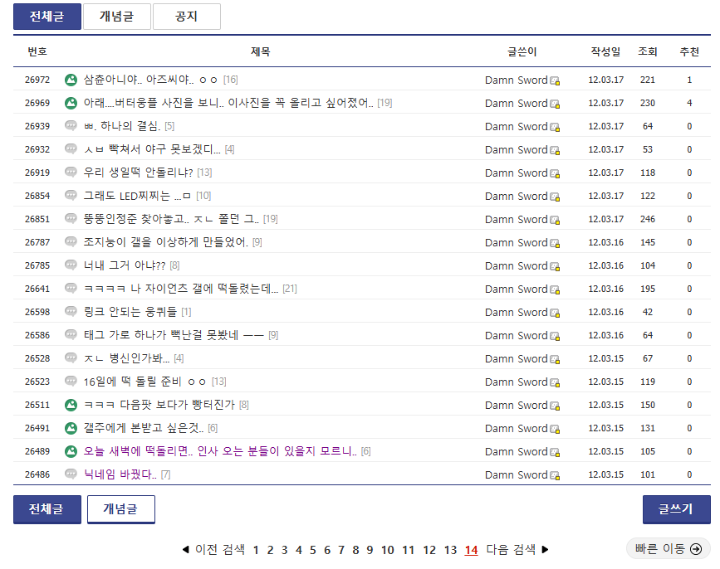Open post titled 닉네임 바꿨다..
This screenshot has height=569, width=720.
(120, 474)
